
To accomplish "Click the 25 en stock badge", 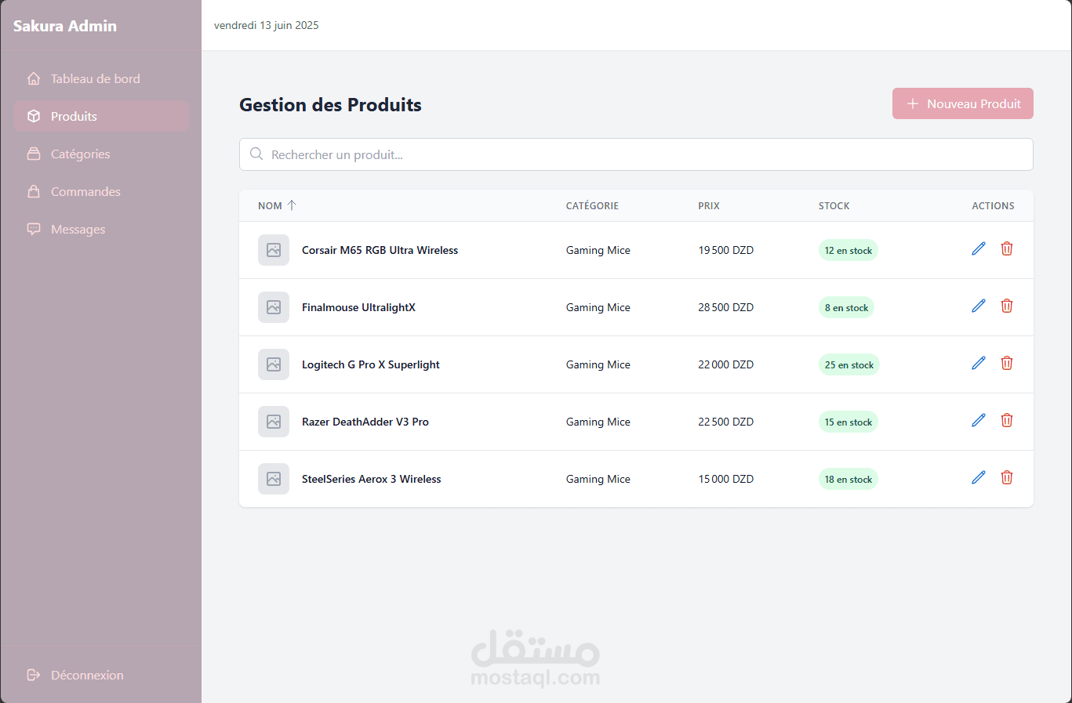I will pyautogui.click(x=849, y=364).
